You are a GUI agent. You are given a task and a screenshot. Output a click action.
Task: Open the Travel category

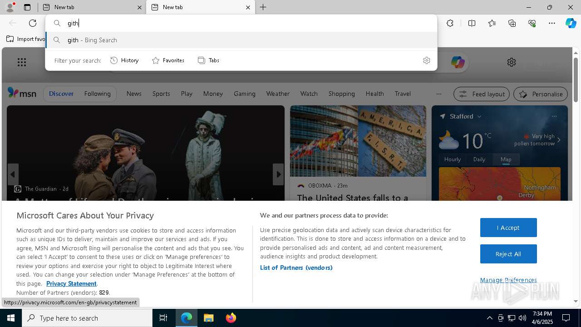click(x=403, y=94)
